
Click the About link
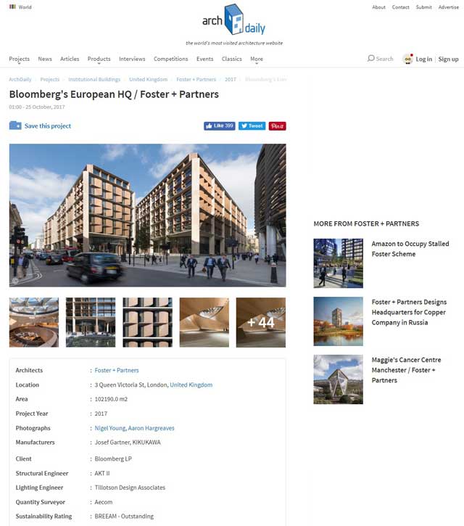(x=378, y=7)
